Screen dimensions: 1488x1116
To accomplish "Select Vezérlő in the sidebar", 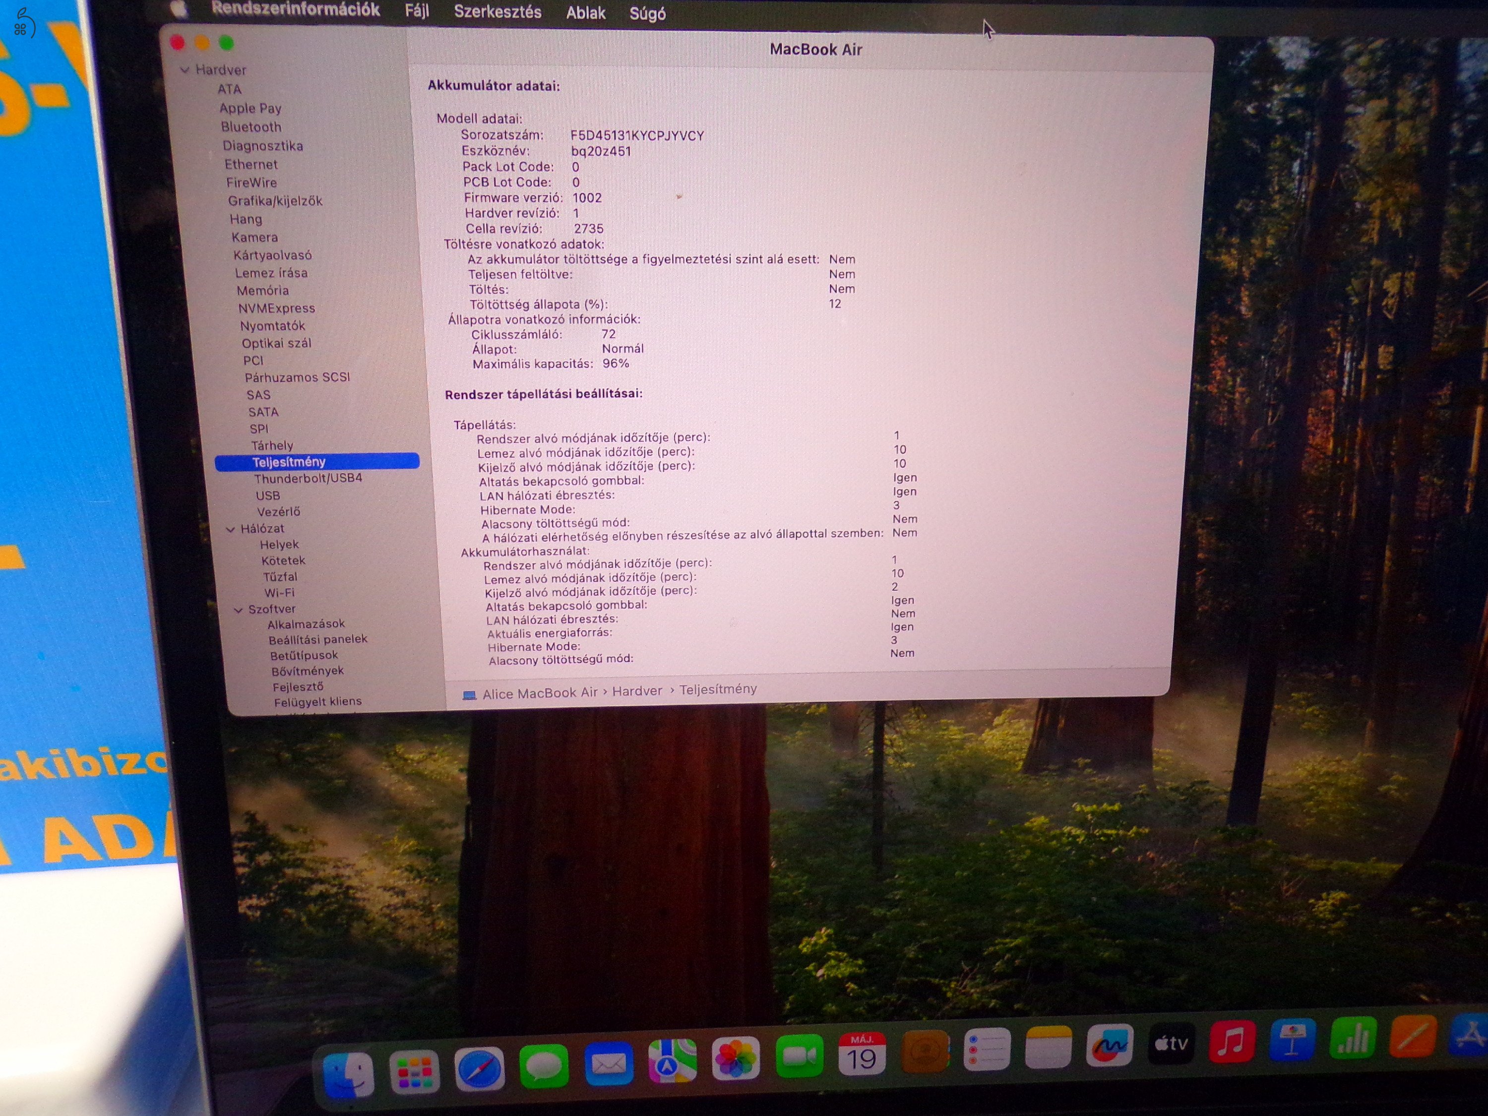I will [x=278, y=512].
